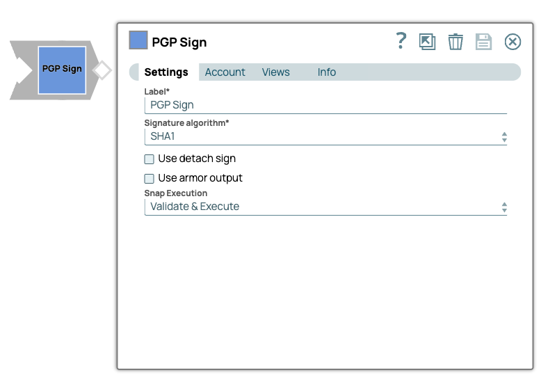Enable the Use detach sign checkbox
Screen dimensions: 541x377
pos(149,159)
